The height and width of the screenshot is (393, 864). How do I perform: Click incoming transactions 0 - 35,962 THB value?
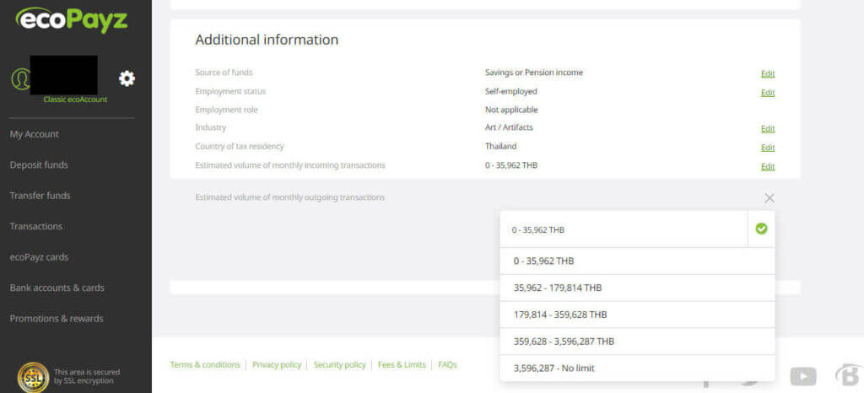pyautogui.click(x=511, y=165)
